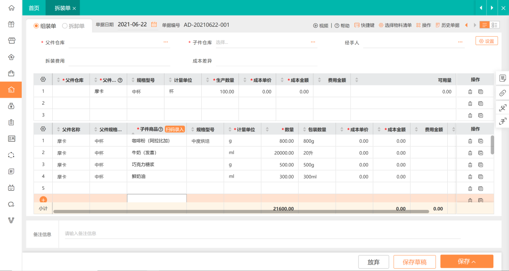Image resolution: width=509 pixels, height=271 pixels.
Task: Open the 父件仓库 selector ellipsis
Action: tap(165, 42)
